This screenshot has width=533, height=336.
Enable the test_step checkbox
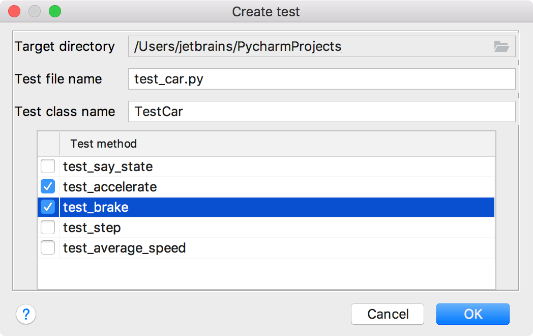(48, 228)
